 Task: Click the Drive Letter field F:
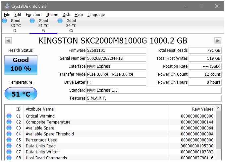[x=116, y=82]
